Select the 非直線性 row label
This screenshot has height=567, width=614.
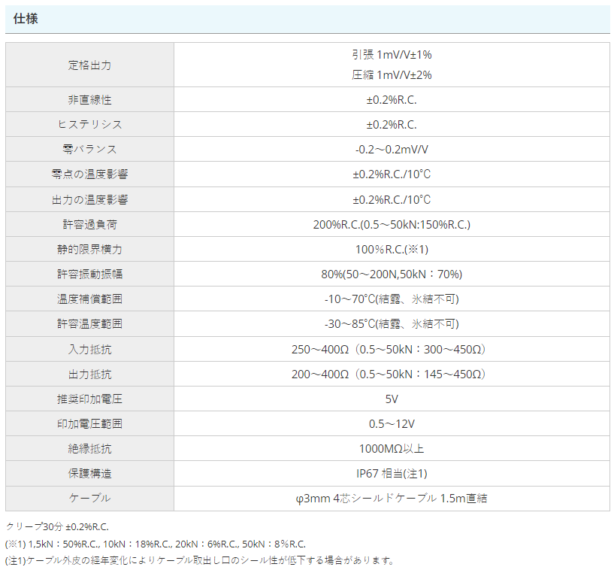point(89,100)
